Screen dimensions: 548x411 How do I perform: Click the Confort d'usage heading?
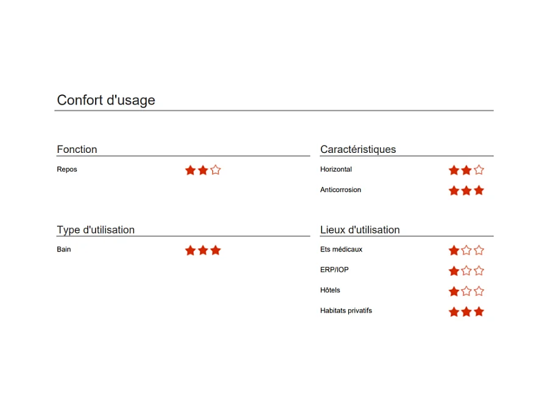tap(106, 100)
